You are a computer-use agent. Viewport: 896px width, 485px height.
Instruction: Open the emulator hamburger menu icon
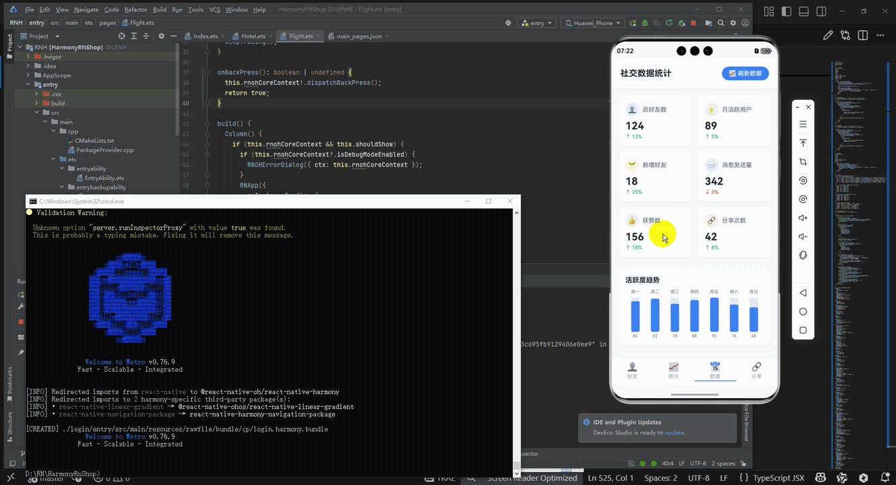[x=803, y=125]
